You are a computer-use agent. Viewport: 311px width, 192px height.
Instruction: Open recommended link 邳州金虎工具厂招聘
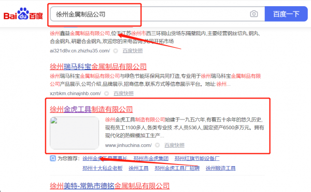[177, 168]
